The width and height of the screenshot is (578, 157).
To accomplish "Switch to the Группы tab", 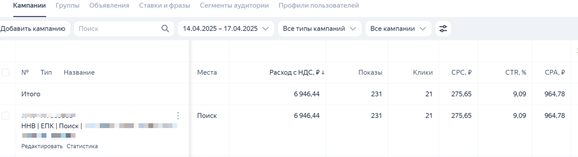I will pyautogui.click(x=67, y=5).
